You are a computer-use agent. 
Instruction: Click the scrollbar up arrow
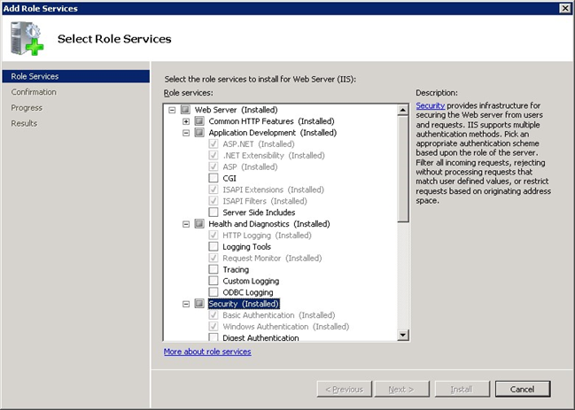[402, 110]
